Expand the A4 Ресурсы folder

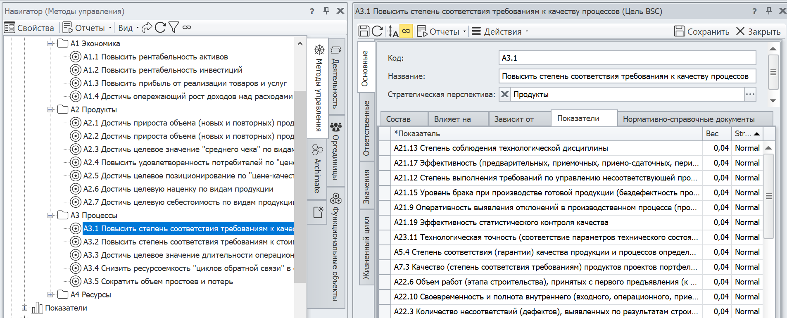pyautogui.click(x=50, y=295)
